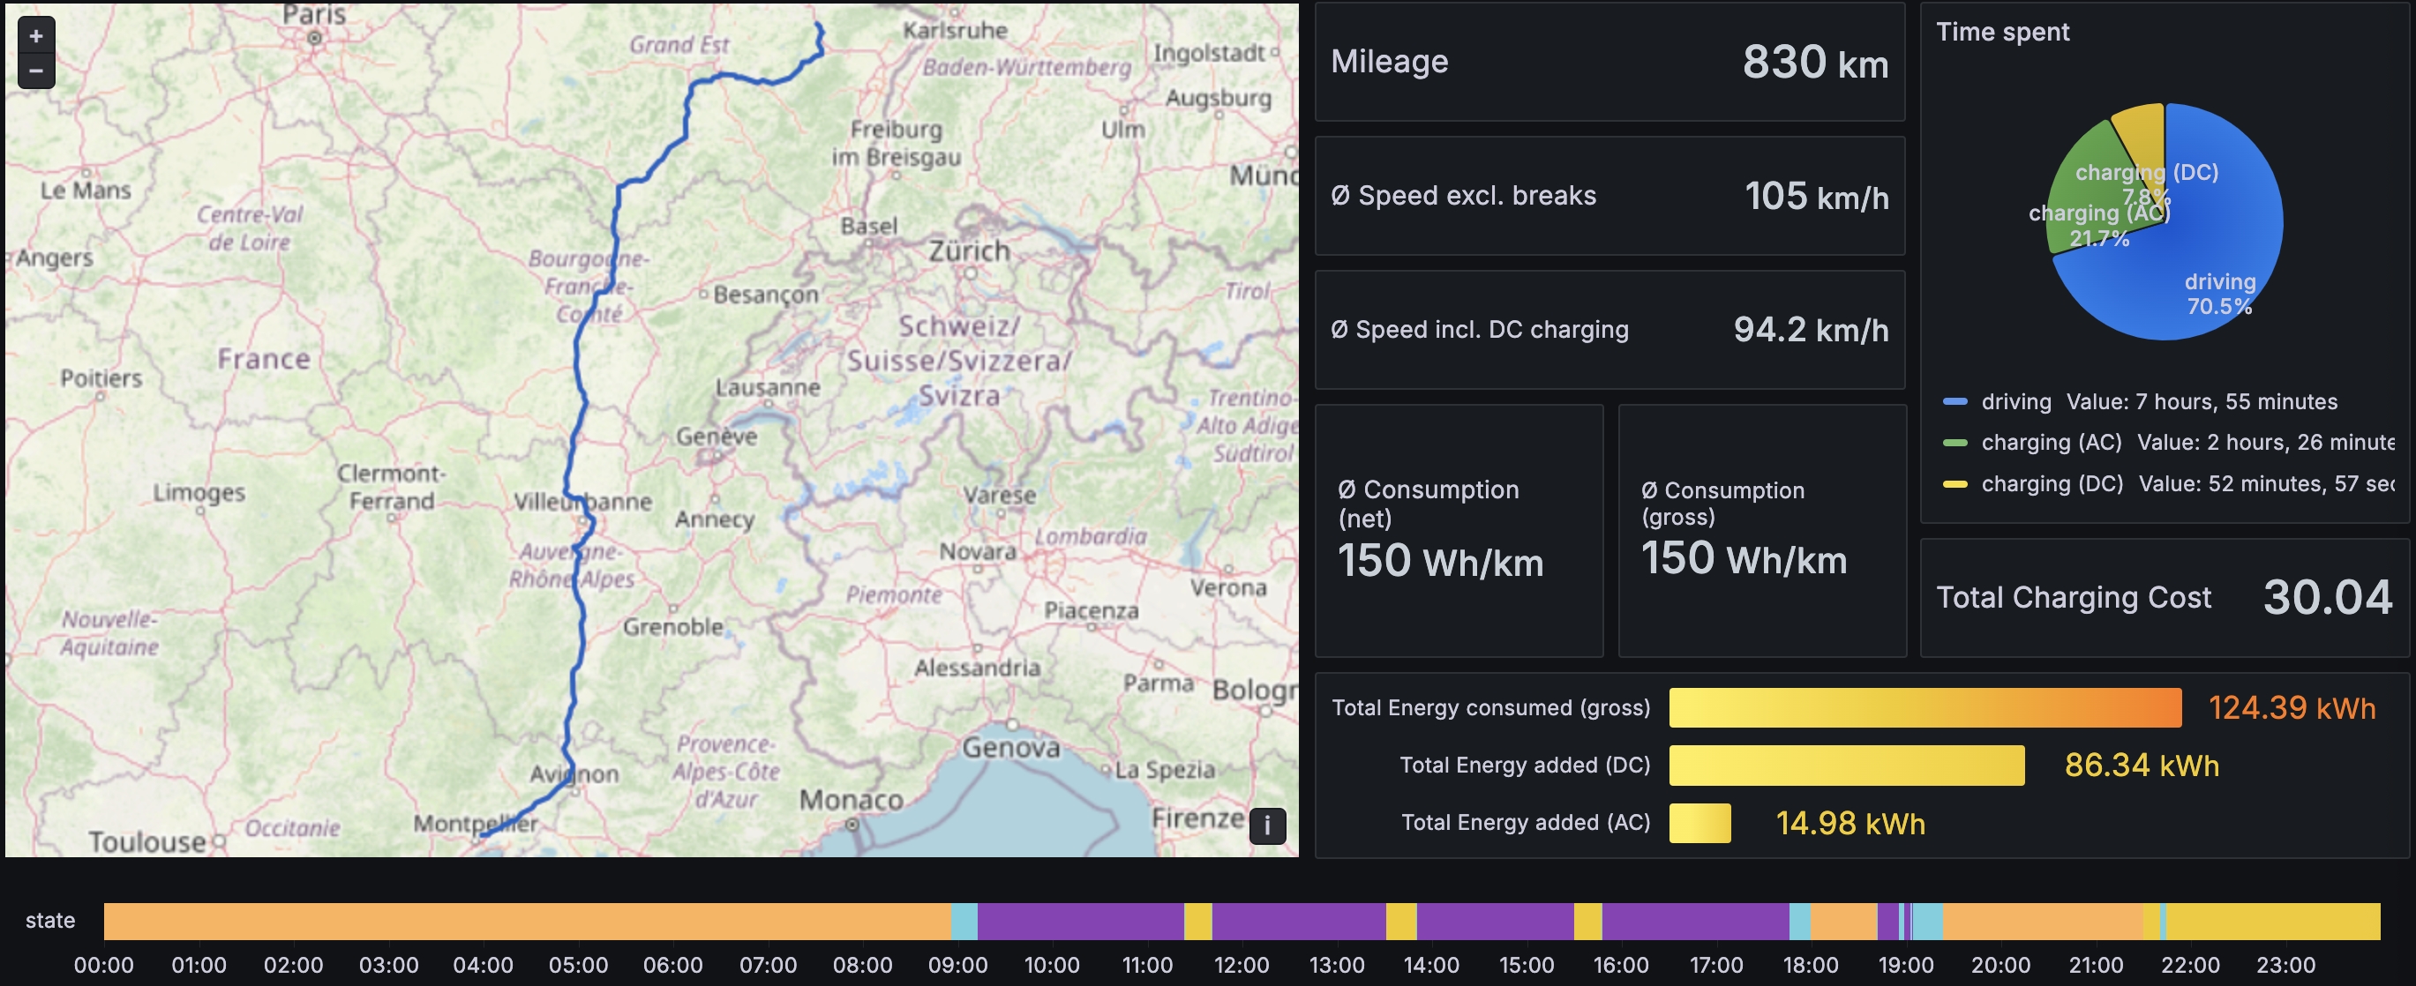Viewport: 2416px width, 986px height.
Task: Select the purple segment at 10:00 in state timeline
Action: 1079,922
